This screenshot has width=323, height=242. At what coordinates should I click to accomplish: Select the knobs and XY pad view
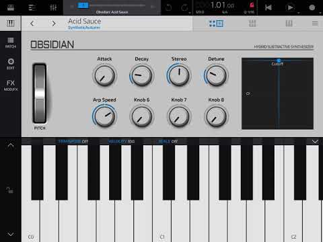(216, 24)
